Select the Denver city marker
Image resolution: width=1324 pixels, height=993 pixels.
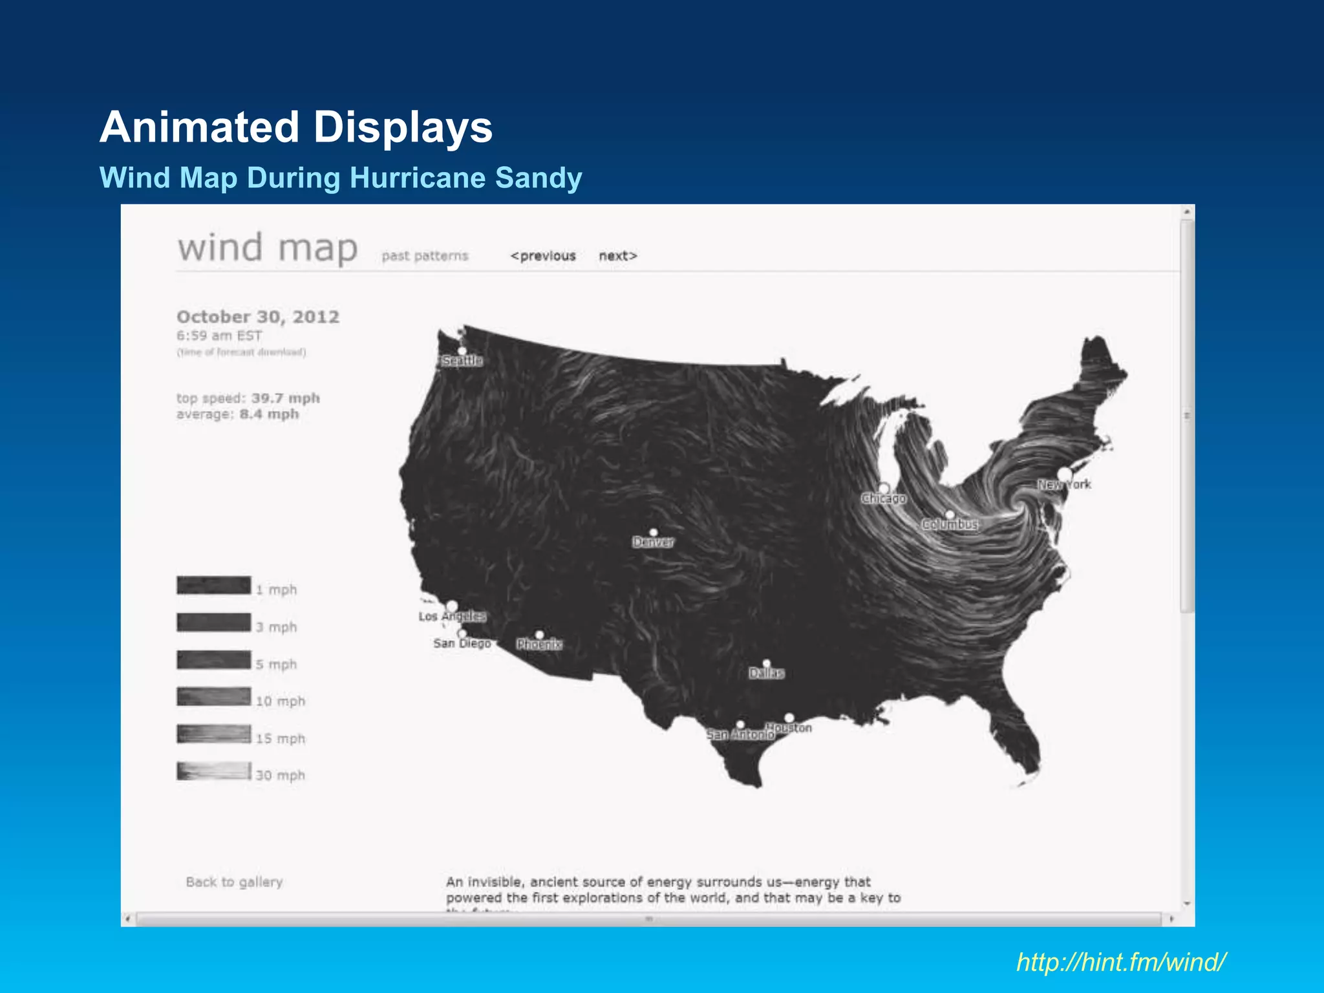[x=654, y=532]
